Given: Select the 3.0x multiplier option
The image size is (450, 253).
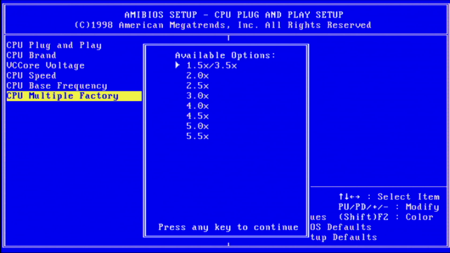Looking at the screenshot, I should click(198, 96).
